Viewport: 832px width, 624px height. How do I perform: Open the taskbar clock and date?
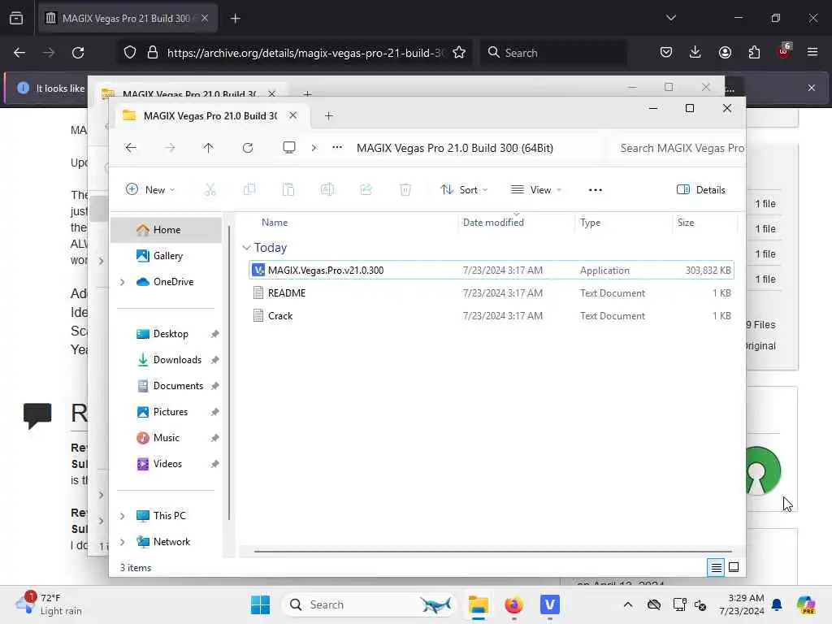[741, 604]
